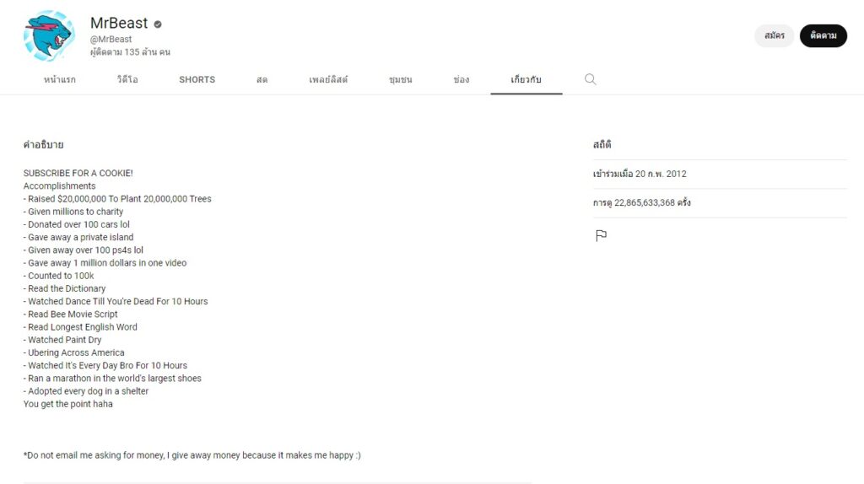Open the SHORTS tab

[197, 80]
